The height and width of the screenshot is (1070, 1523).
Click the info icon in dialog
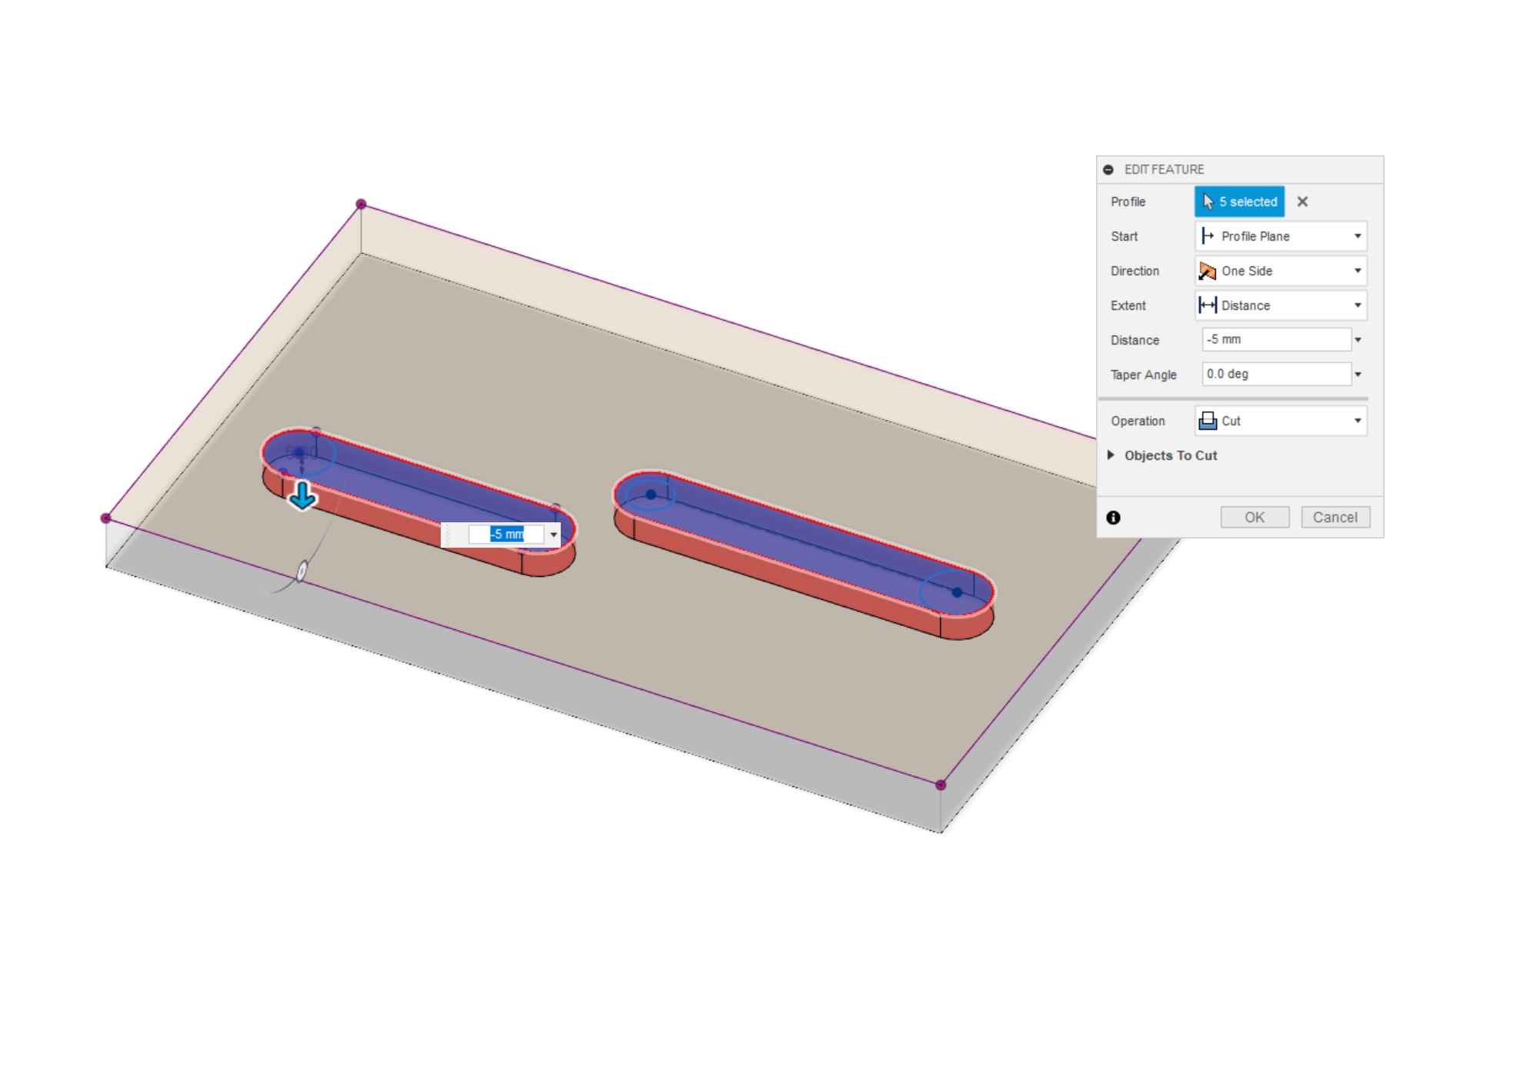coord(1113,518)
